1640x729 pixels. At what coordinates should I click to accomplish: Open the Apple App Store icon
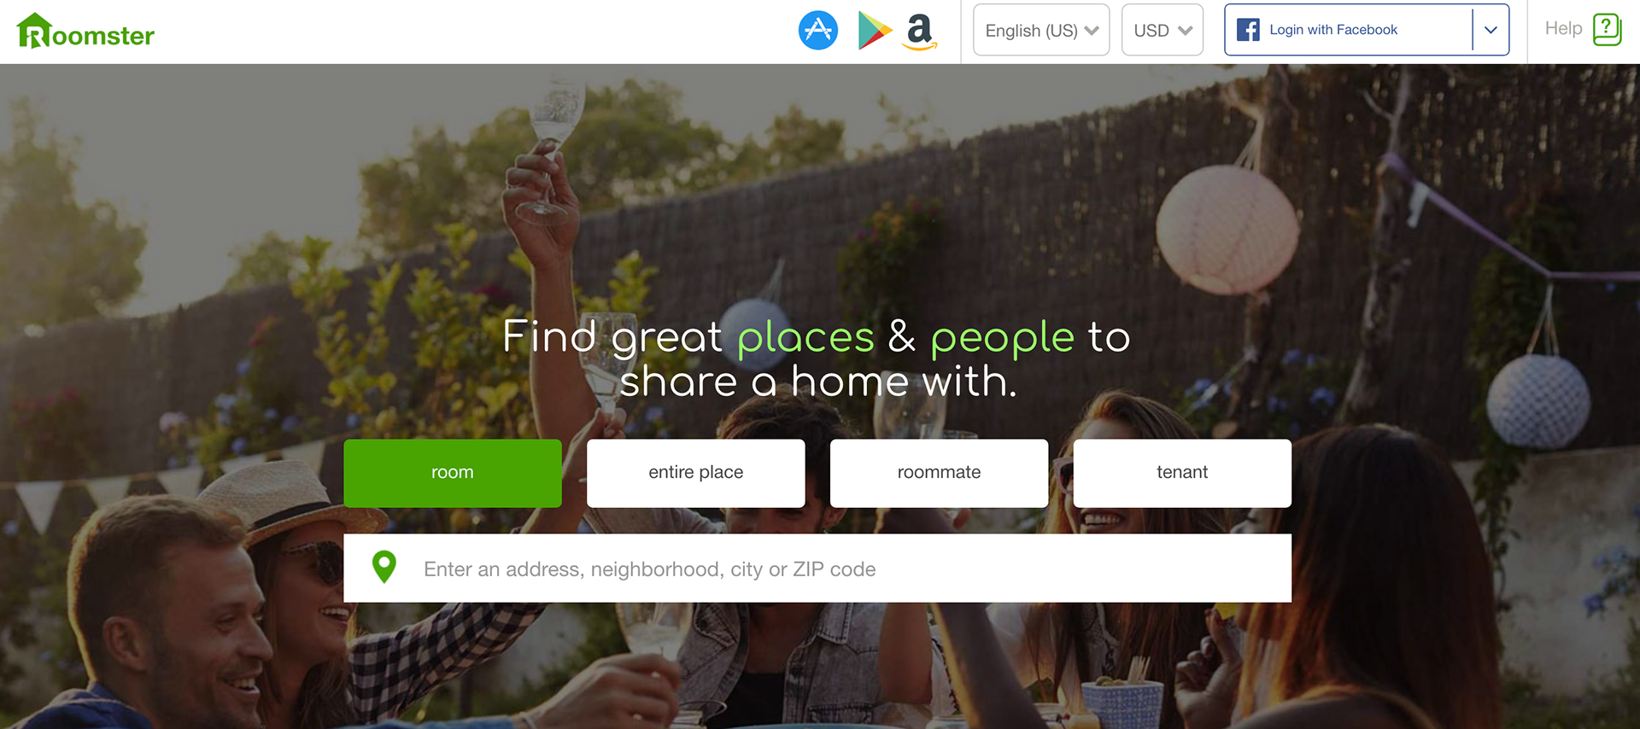(818, 31)
